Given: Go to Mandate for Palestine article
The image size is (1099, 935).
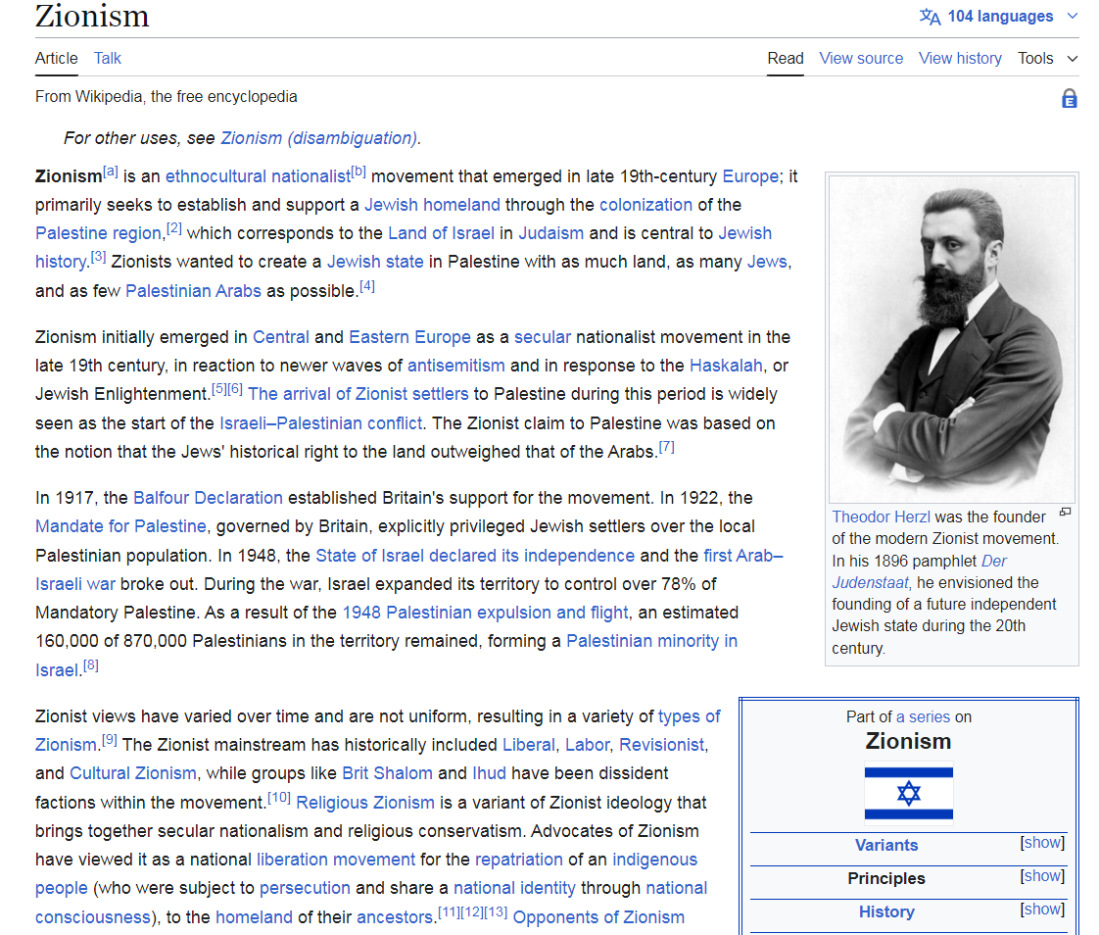Looking at the screenshot, I should click(120, 526).
